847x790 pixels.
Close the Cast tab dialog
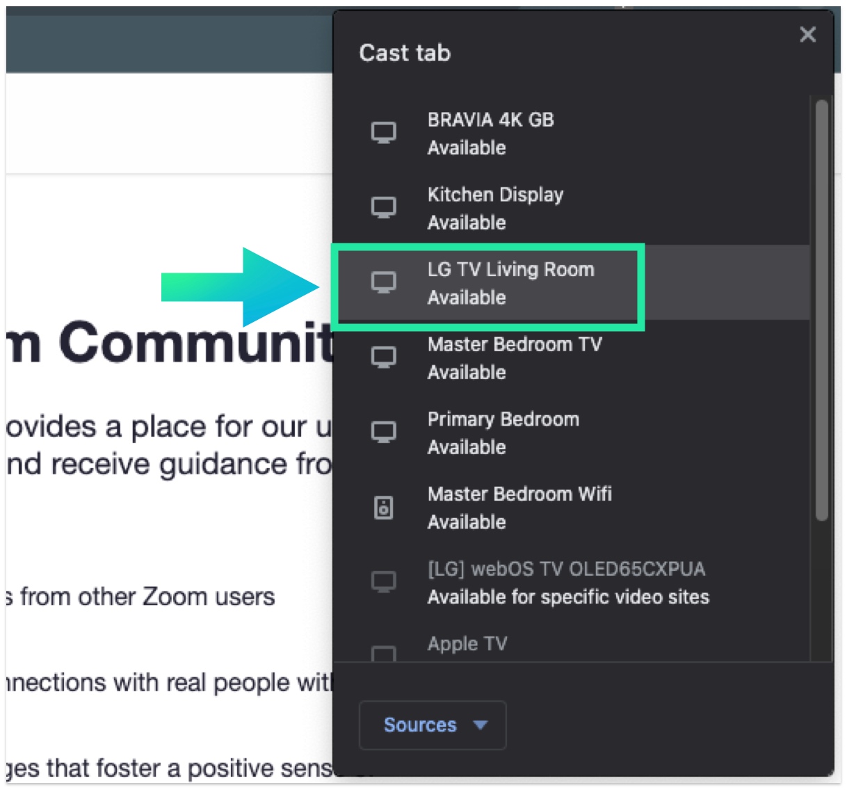[x=807, y=34]
